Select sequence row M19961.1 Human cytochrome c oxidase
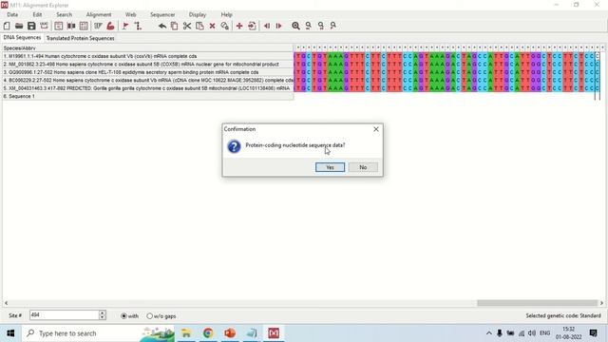This screenshot has height=342, width=608. 148,56
